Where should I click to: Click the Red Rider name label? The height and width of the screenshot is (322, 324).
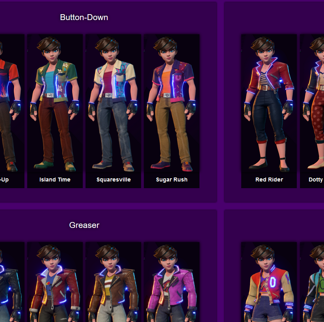[269, 180]
